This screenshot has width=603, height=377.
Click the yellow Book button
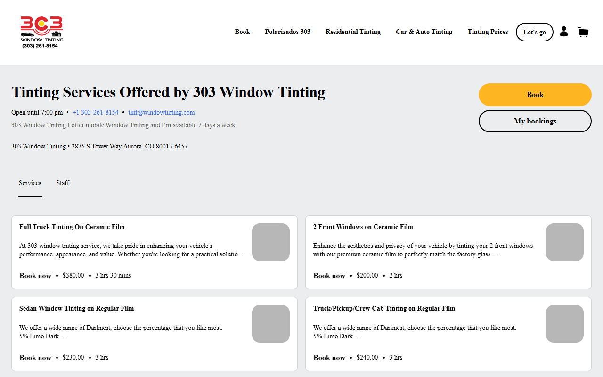(535, 95)
